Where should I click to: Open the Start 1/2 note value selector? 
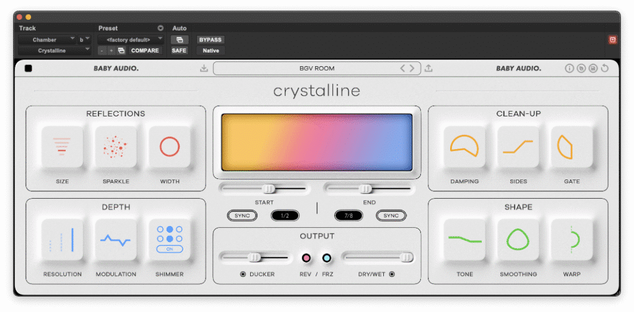(x=285, y=215)
